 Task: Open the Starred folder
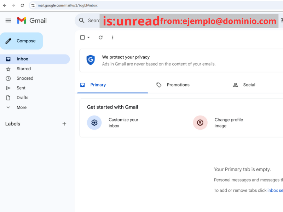pos(23,69)
